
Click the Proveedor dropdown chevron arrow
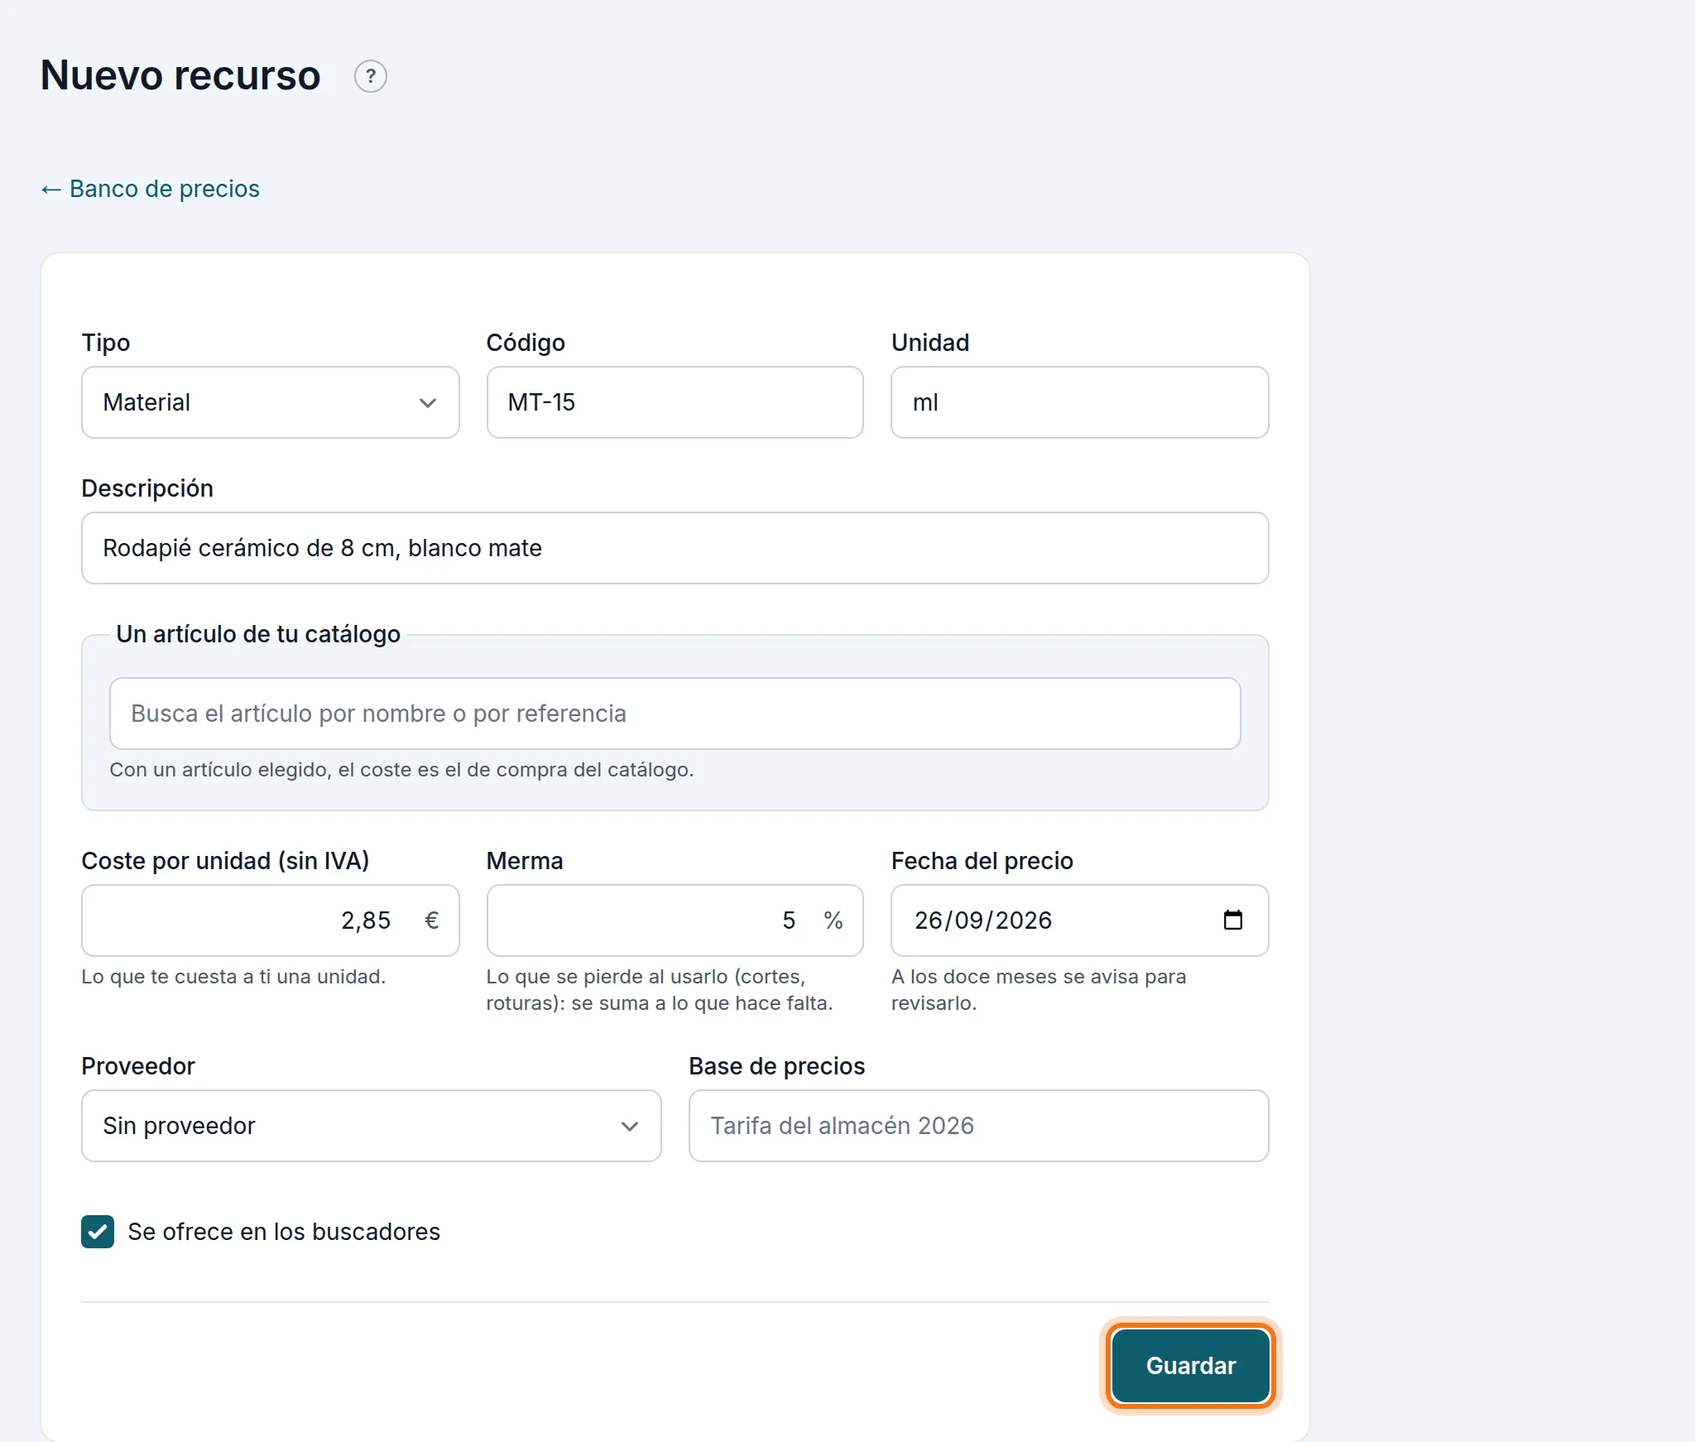coord(629,1127)
